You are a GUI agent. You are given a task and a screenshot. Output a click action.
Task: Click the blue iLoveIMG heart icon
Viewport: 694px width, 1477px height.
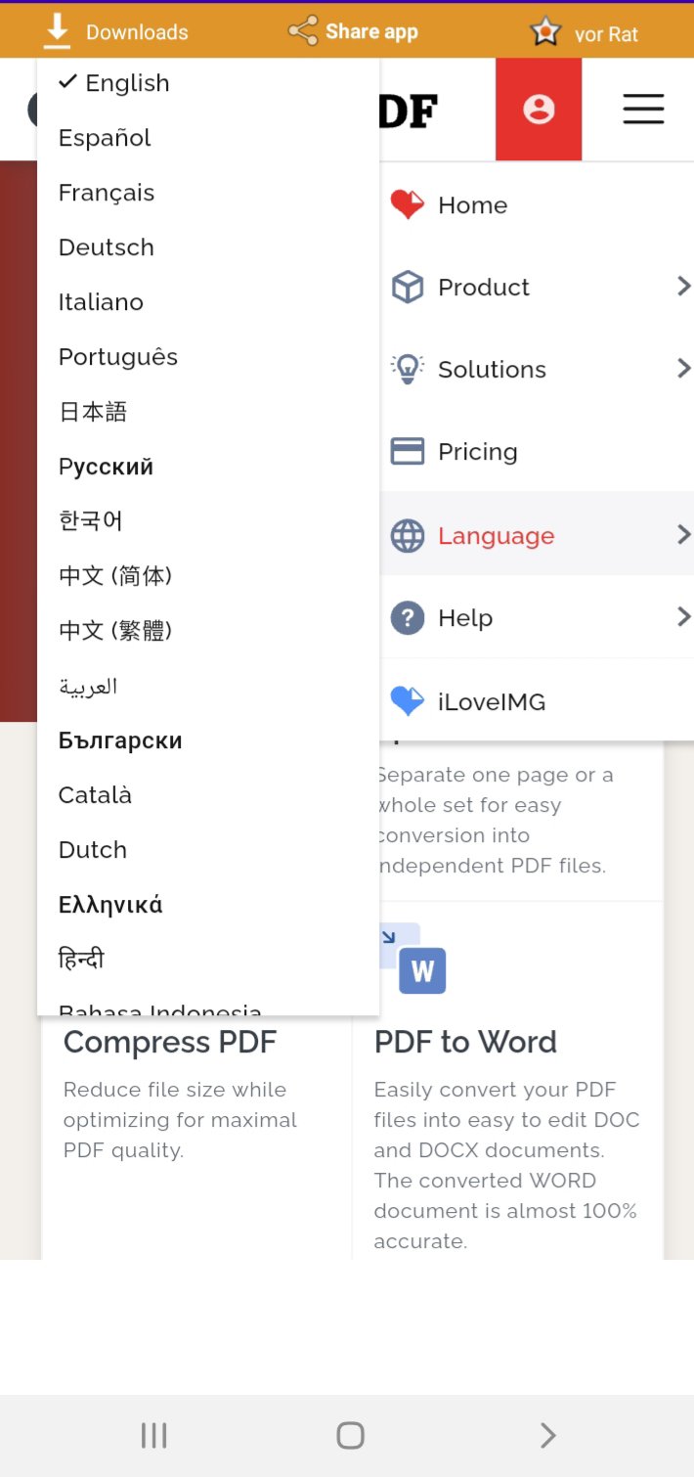click(407, 701)
